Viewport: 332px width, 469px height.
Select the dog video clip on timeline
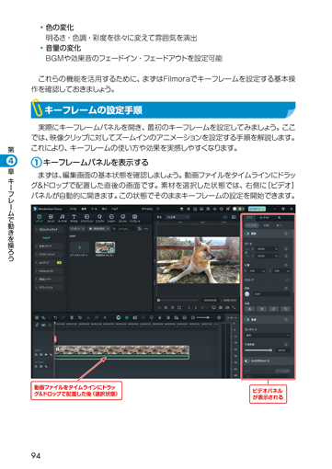pos(121,352)
